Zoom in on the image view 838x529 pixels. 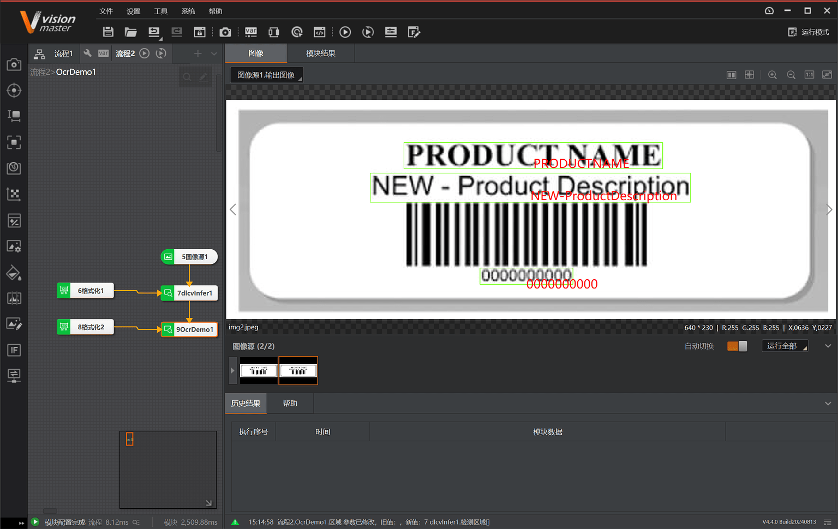click(x=773, y=75)
